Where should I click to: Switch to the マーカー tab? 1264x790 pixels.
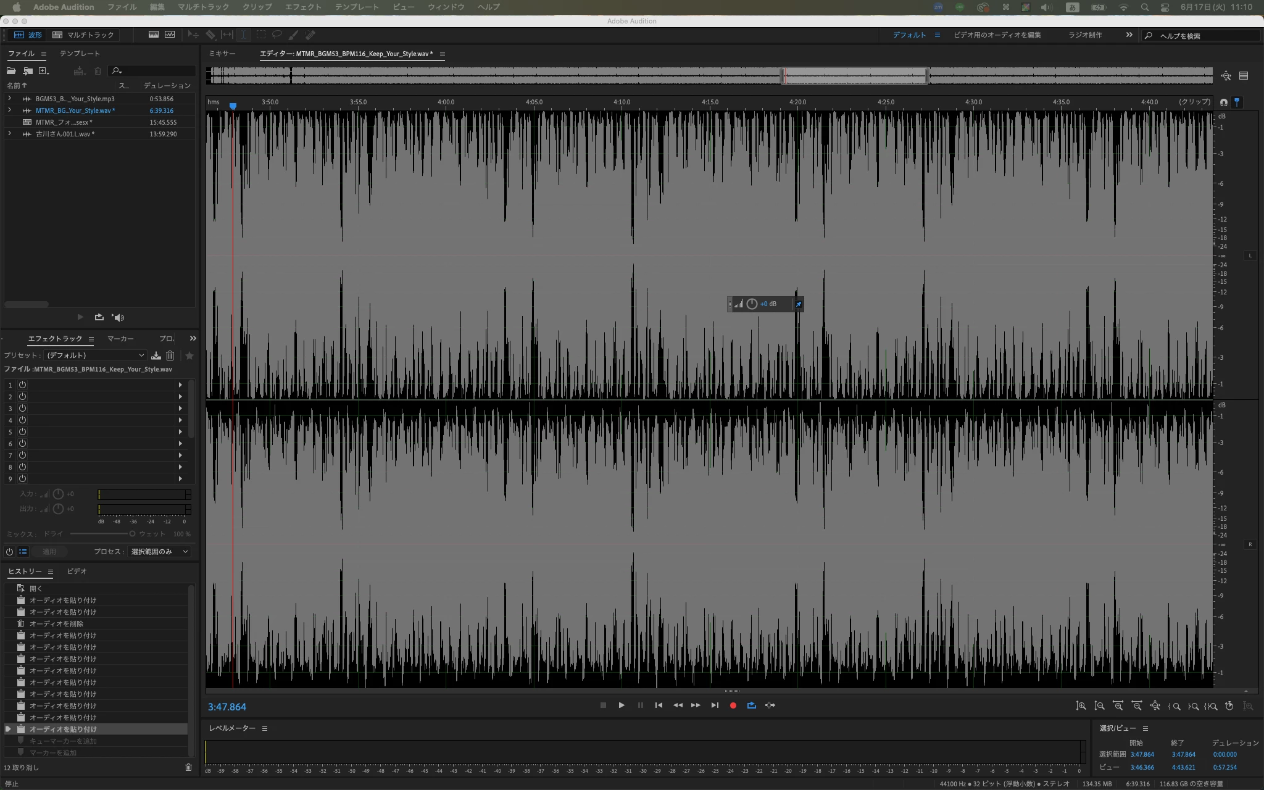120,339
